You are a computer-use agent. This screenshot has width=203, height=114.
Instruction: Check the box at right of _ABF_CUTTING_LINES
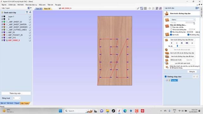[30, 30]
